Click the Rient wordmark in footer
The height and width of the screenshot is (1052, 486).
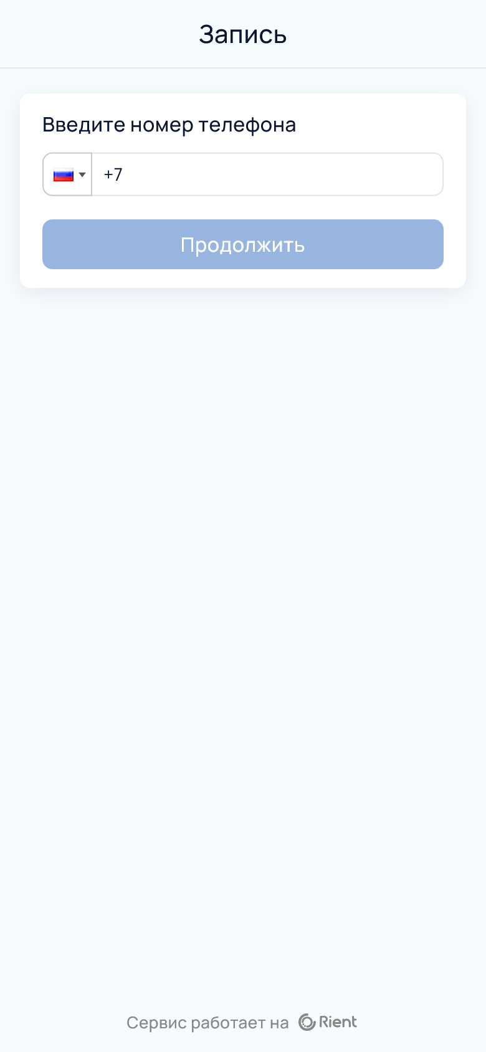pyautogui.click(x=338, y=1022)
